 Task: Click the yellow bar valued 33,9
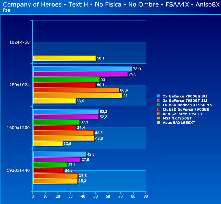click(x=55, y=101)
